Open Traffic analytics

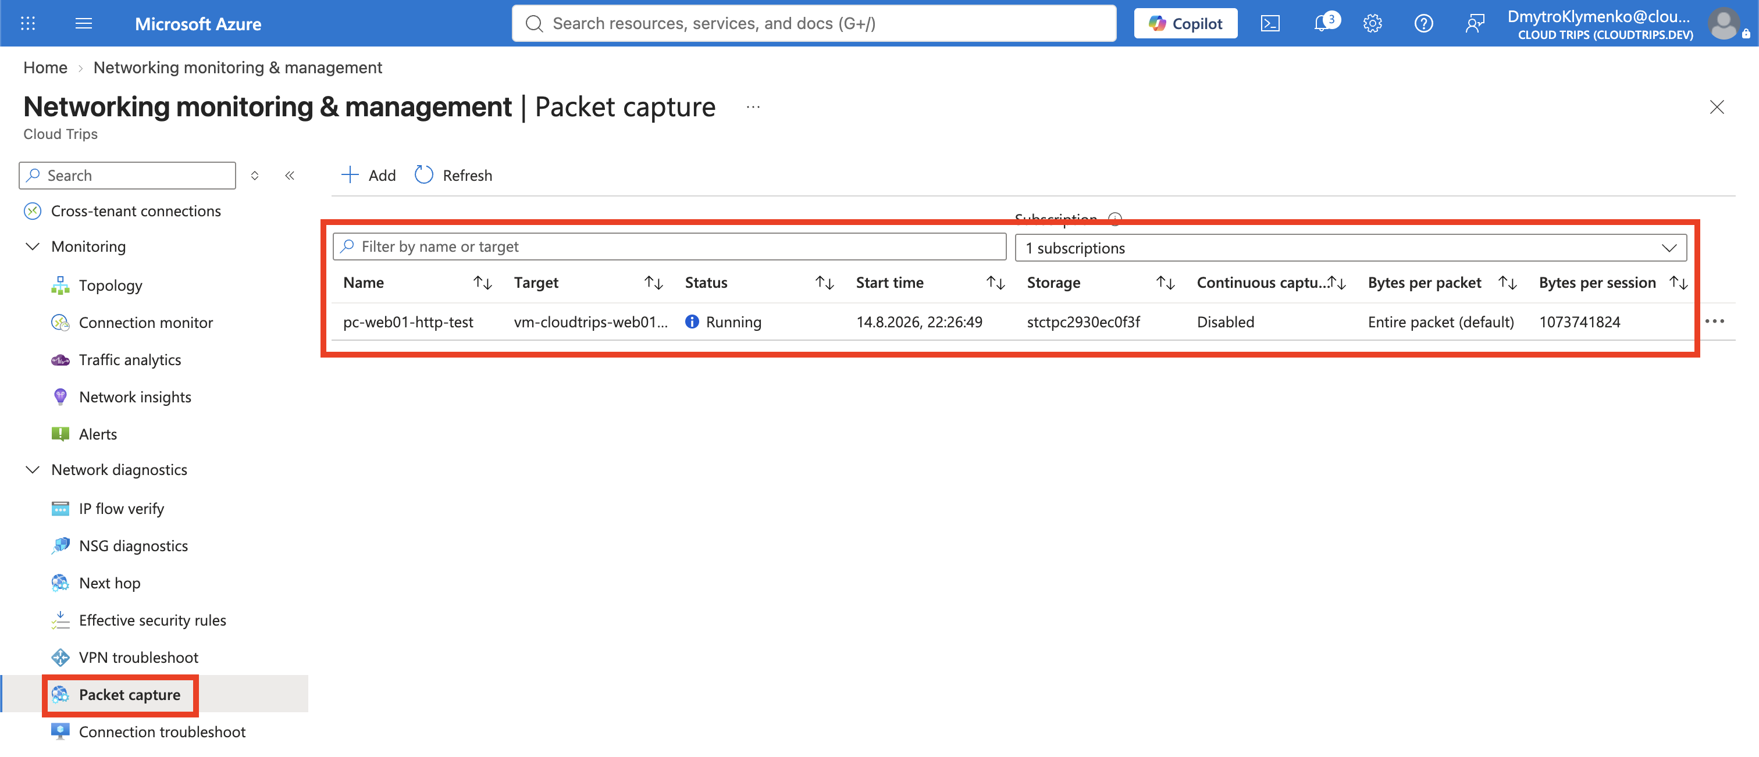pos(130,360)
